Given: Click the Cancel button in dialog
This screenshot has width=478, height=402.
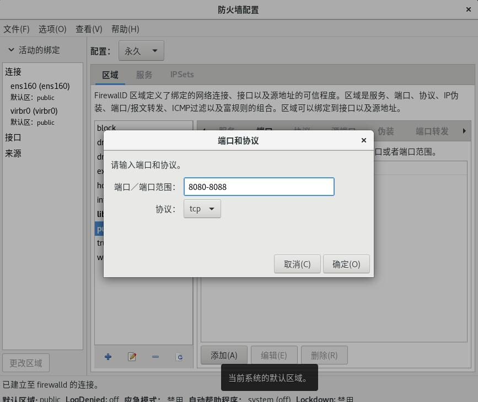Looking at the screenshot, I should pyautogui.click(x=297, y=264).
